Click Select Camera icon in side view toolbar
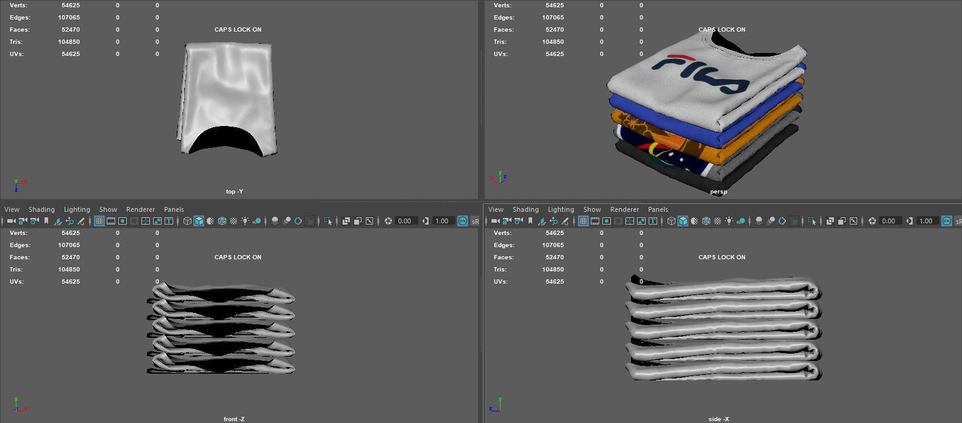Viewport: 962px width, 423px height. (x=496, y=221)
